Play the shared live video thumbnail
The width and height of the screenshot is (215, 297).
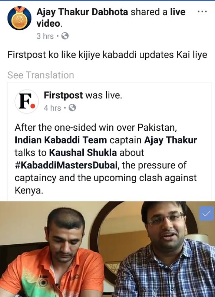coord(107,249)
